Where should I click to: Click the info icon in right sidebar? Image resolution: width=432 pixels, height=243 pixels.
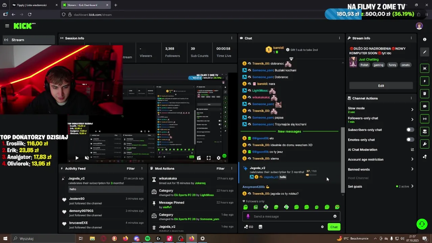tap(425, 39)
